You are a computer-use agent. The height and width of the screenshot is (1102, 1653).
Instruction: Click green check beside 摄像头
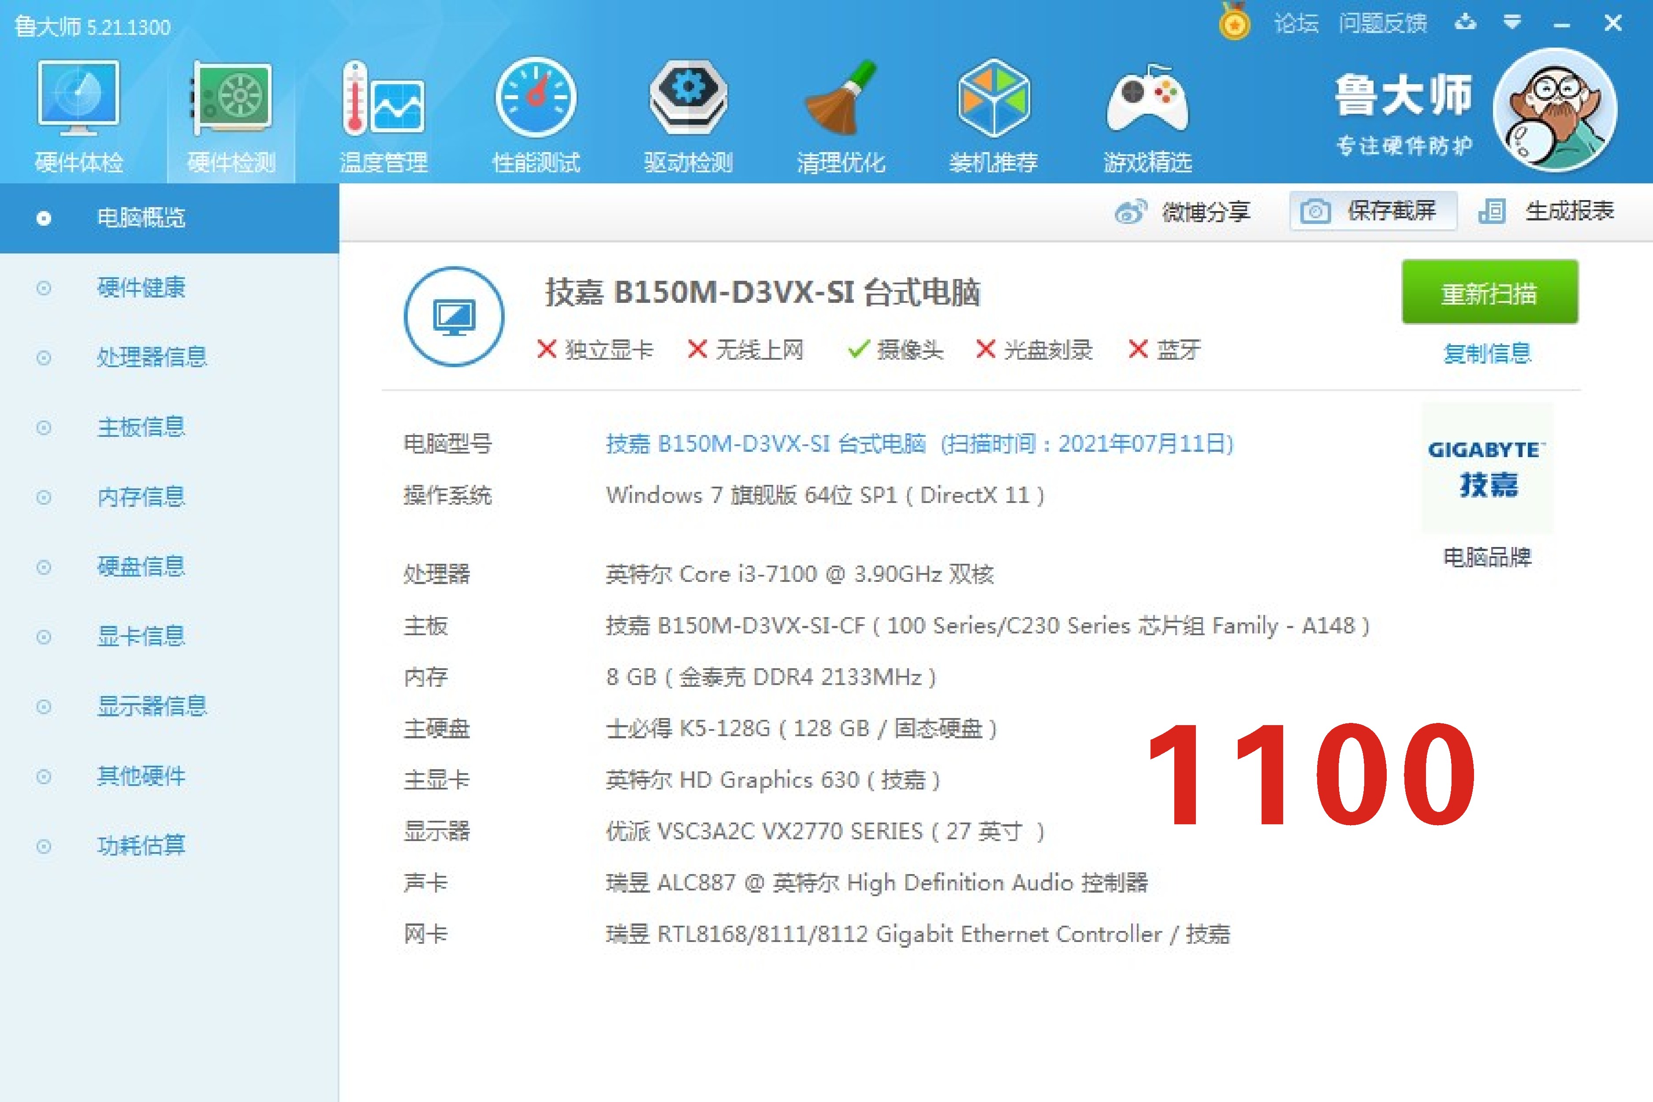pos(858,349)
